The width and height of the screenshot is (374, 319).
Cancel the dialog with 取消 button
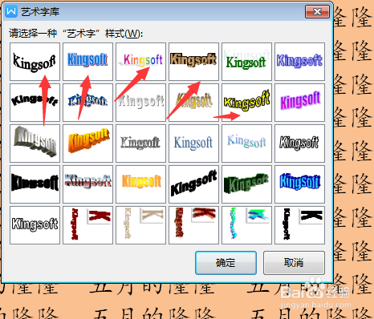coord(294,263)
